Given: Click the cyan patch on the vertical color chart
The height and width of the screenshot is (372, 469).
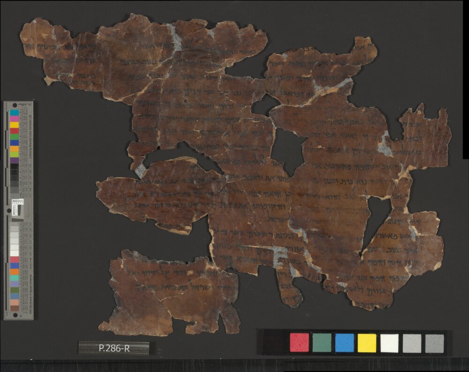Looking at the screenshot, I should pyautogui.click(x=15, y=112).
